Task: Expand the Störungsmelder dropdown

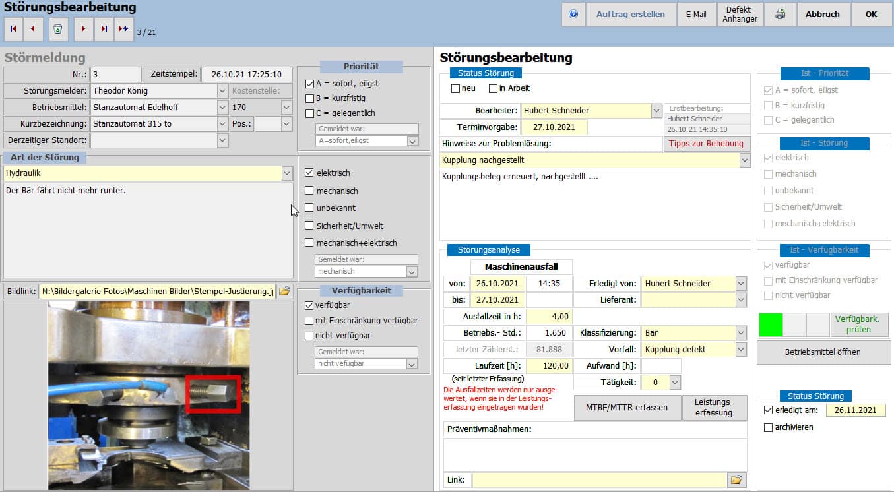Action: click(222, 90)
